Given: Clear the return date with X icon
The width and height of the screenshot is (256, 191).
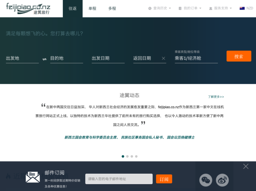Looking at the screenshot, I should click(163, 58).
